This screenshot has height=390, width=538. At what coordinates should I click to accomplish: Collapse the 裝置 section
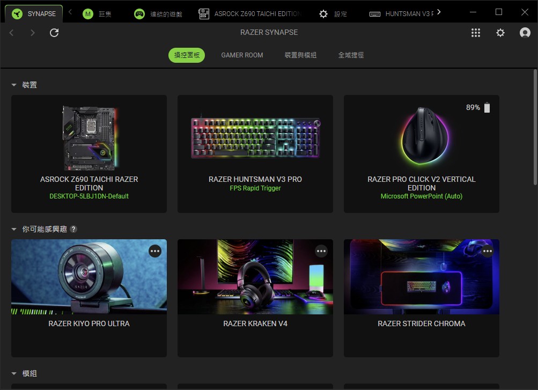(x=14, y=85)
